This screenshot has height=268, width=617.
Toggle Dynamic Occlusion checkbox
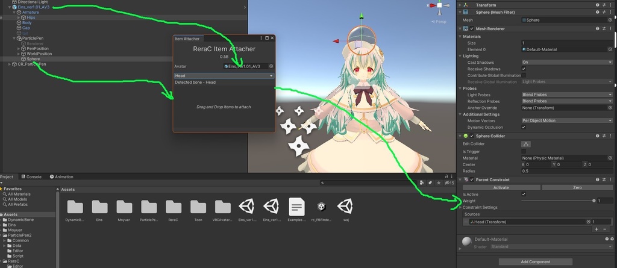524,127
